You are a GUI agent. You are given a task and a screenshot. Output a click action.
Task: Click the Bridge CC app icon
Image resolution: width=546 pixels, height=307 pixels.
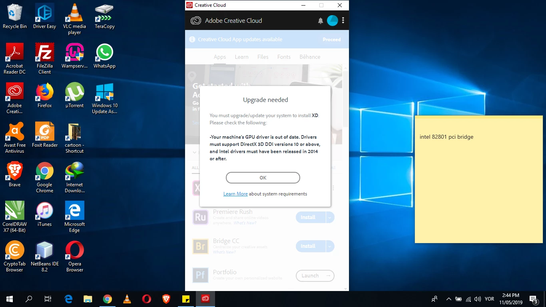pos(200,246)
